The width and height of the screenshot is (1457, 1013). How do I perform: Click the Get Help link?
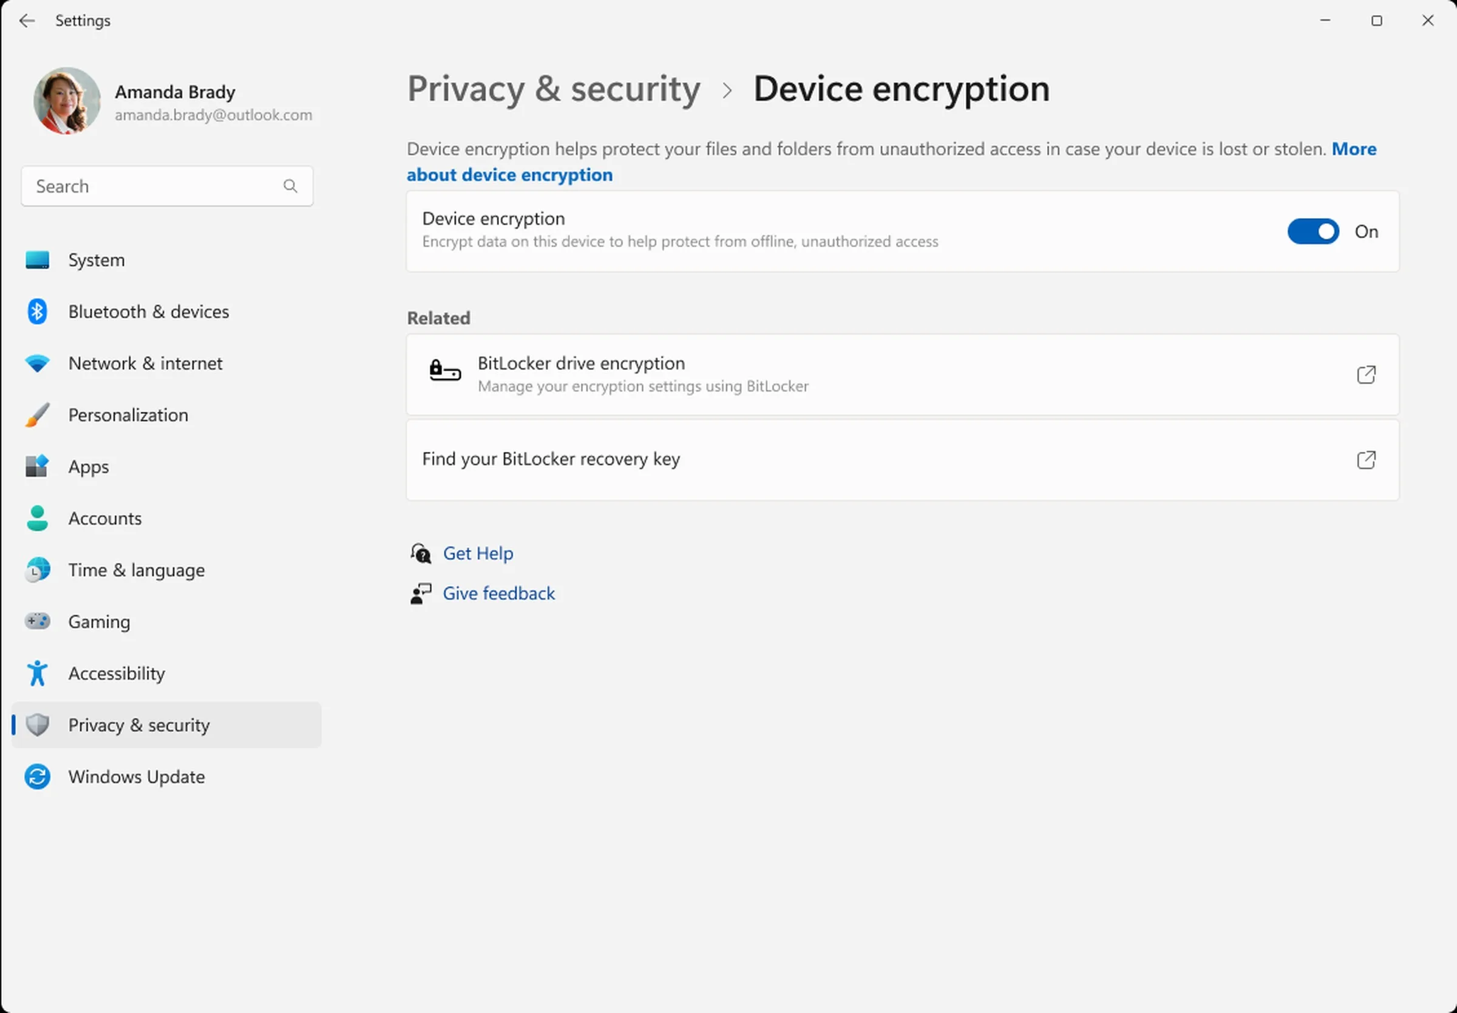coord(478,553)
